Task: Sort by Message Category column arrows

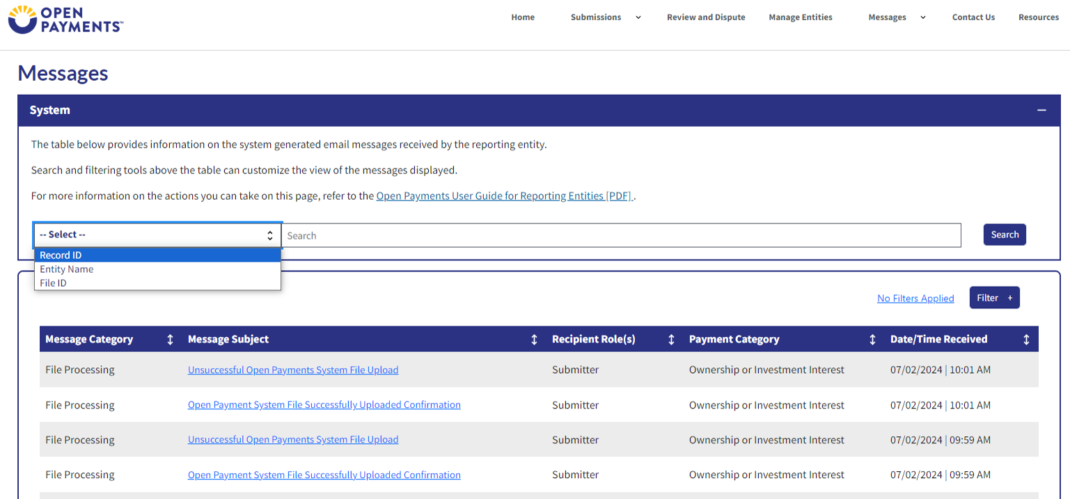Action: tap(170, 340)
